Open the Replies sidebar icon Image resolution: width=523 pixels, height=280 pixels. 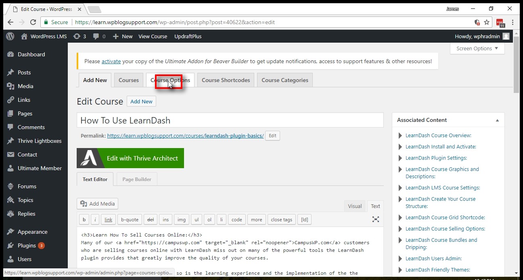[10, 214]
